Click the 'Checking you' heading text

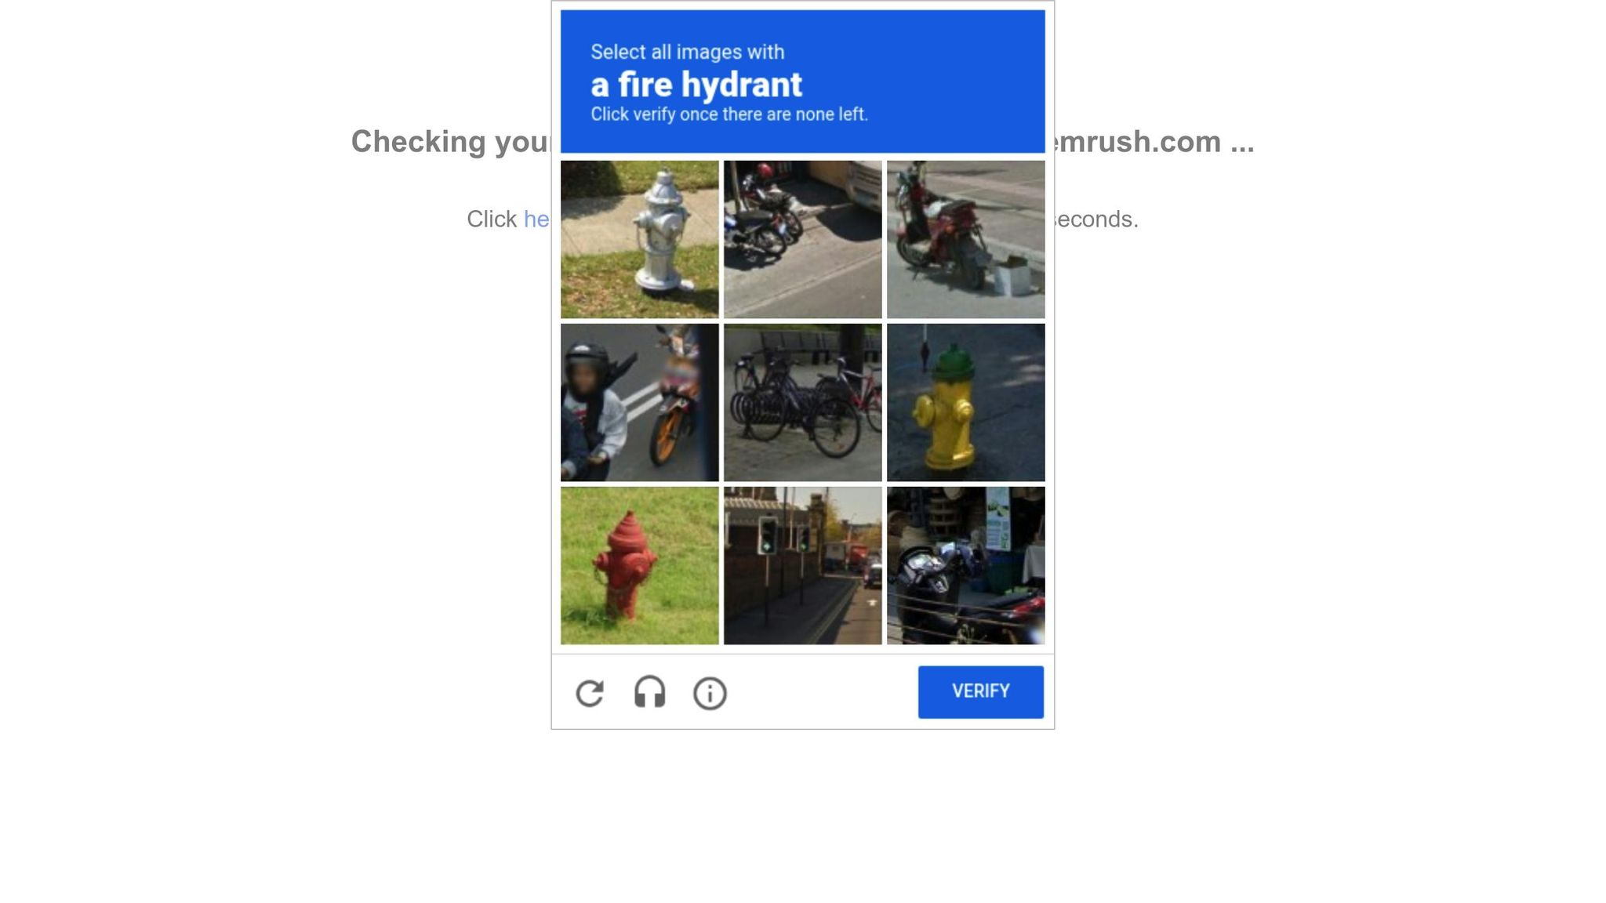coord(451,142)
